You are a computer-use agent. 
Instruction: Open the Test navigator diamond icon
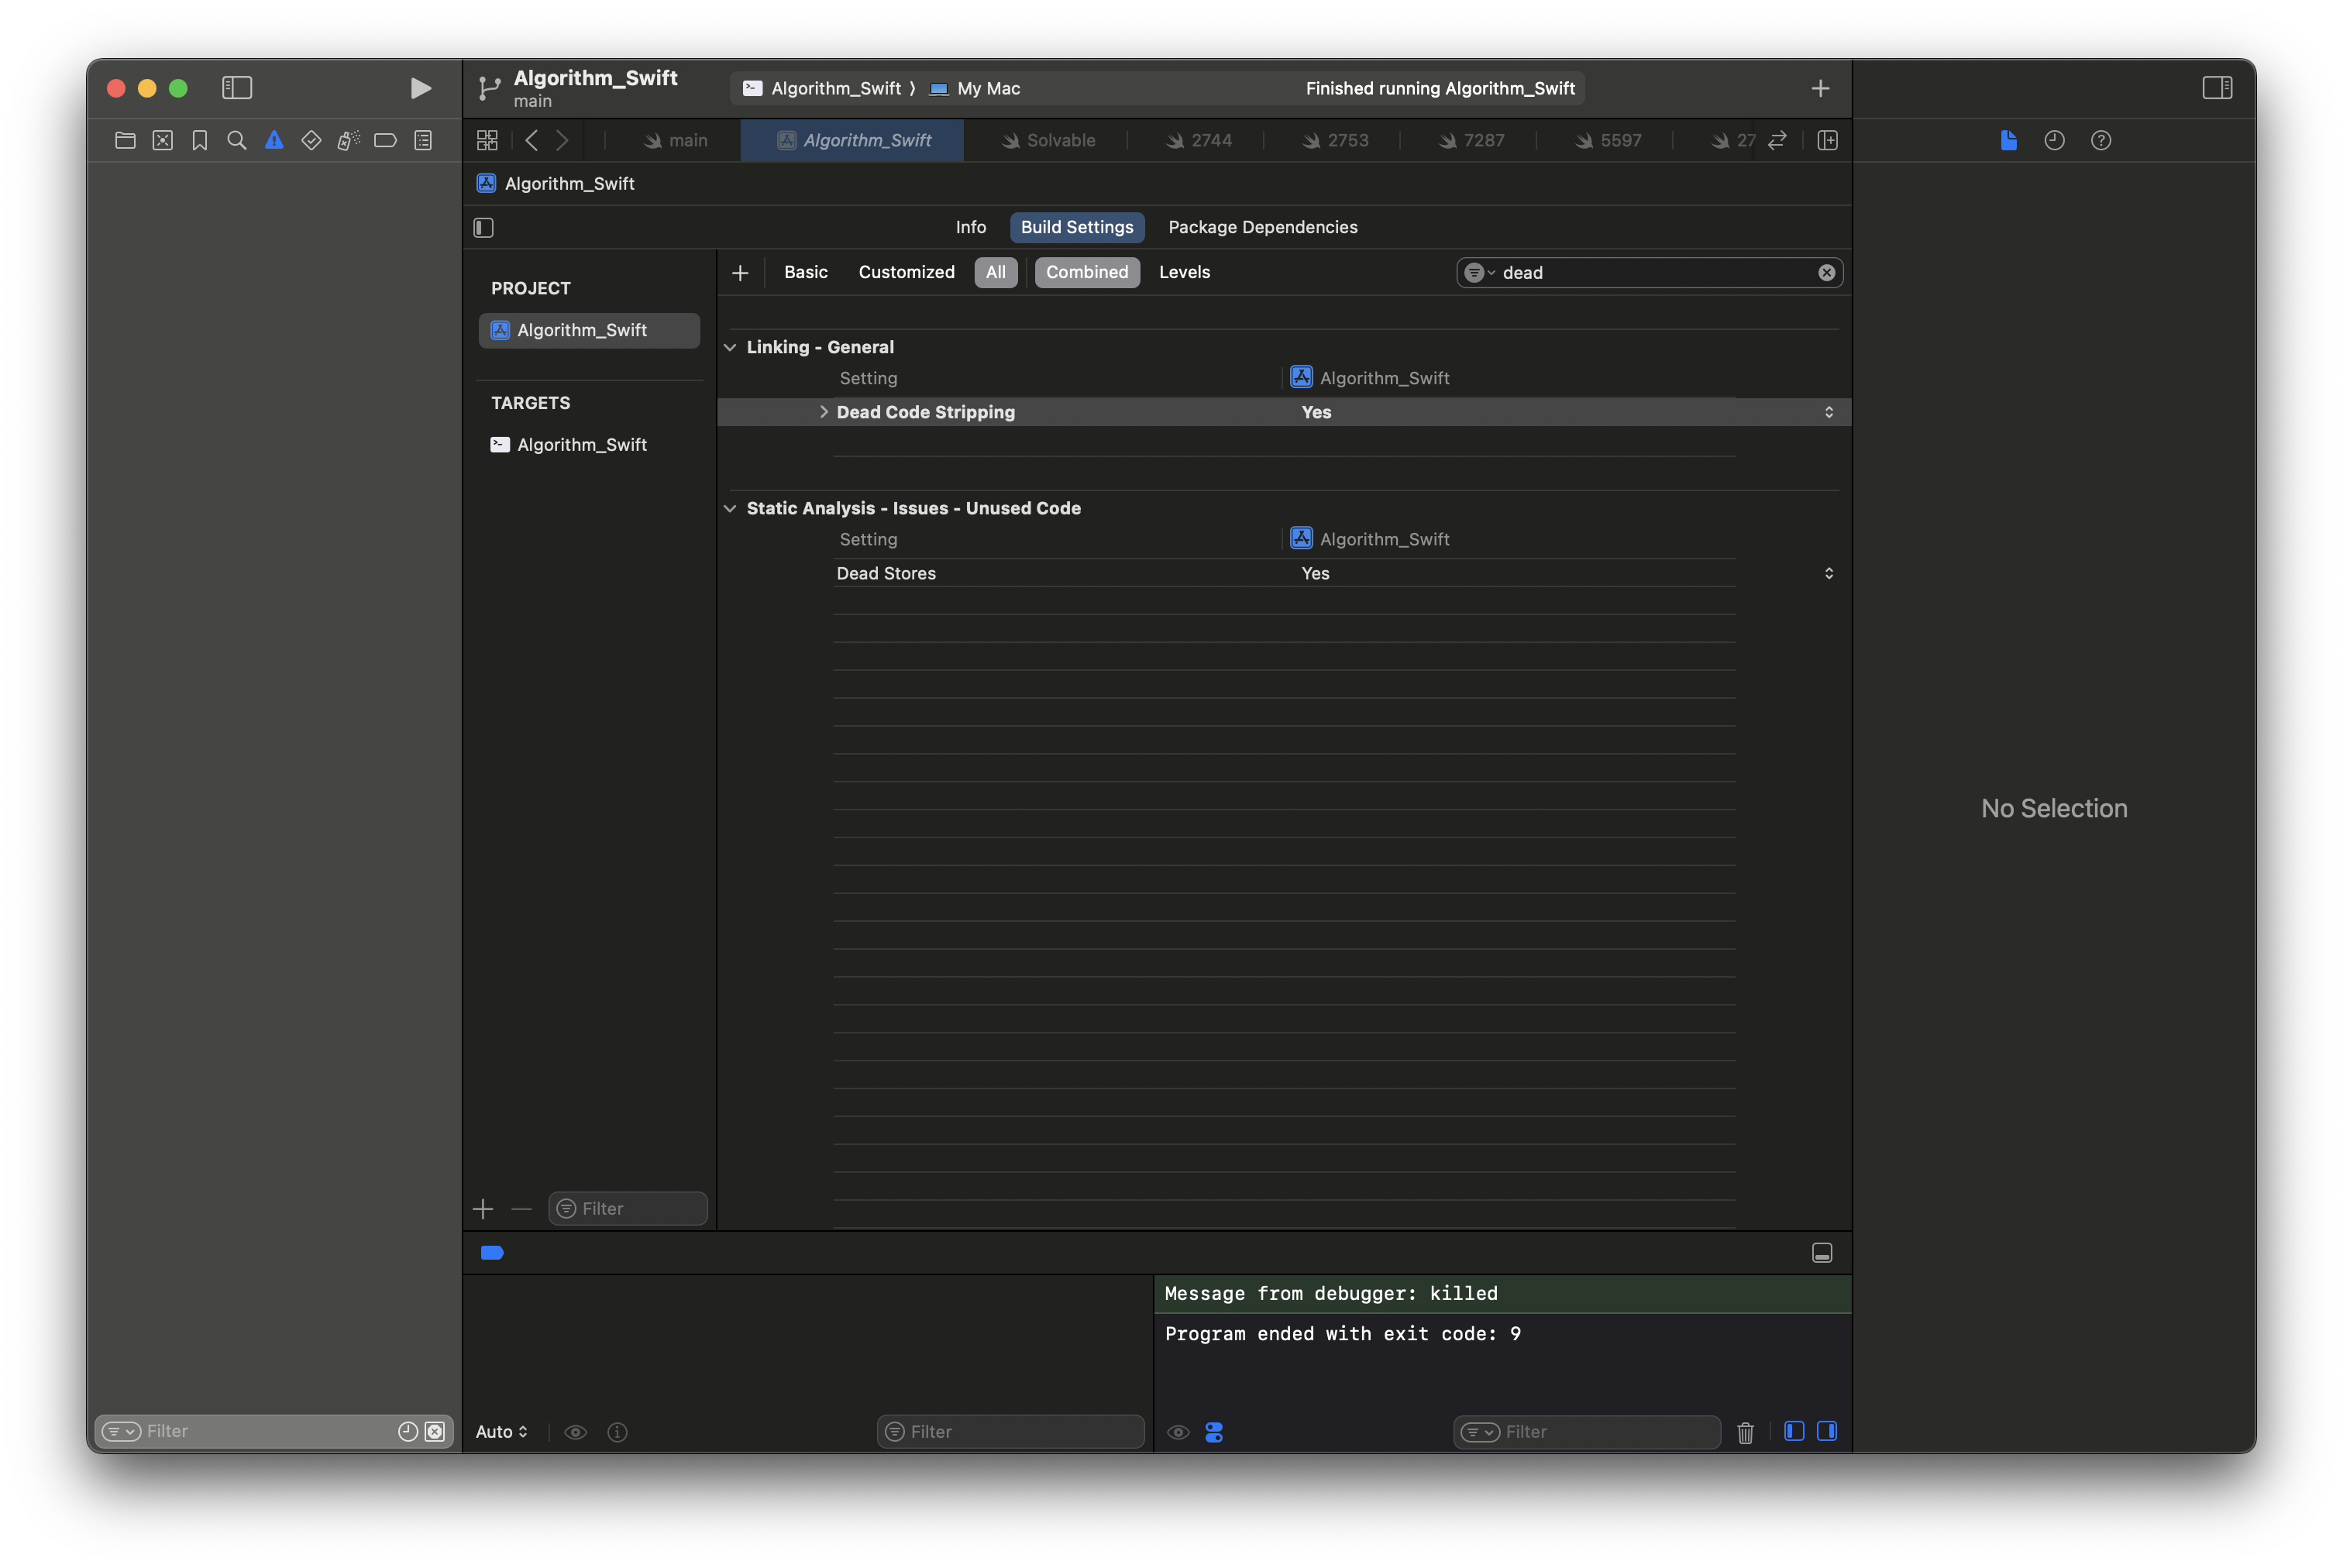click(x=311, y=141)
